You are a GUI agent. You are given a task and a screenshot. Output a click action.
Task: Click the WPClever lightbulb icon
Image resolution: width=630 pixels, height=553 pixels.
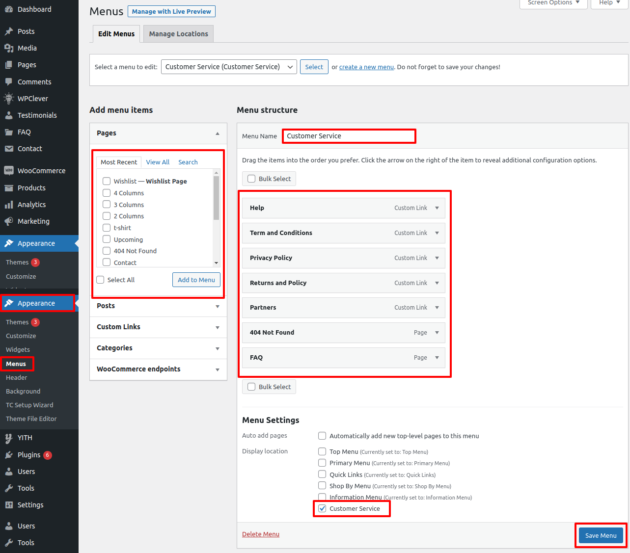coord(9,99)
